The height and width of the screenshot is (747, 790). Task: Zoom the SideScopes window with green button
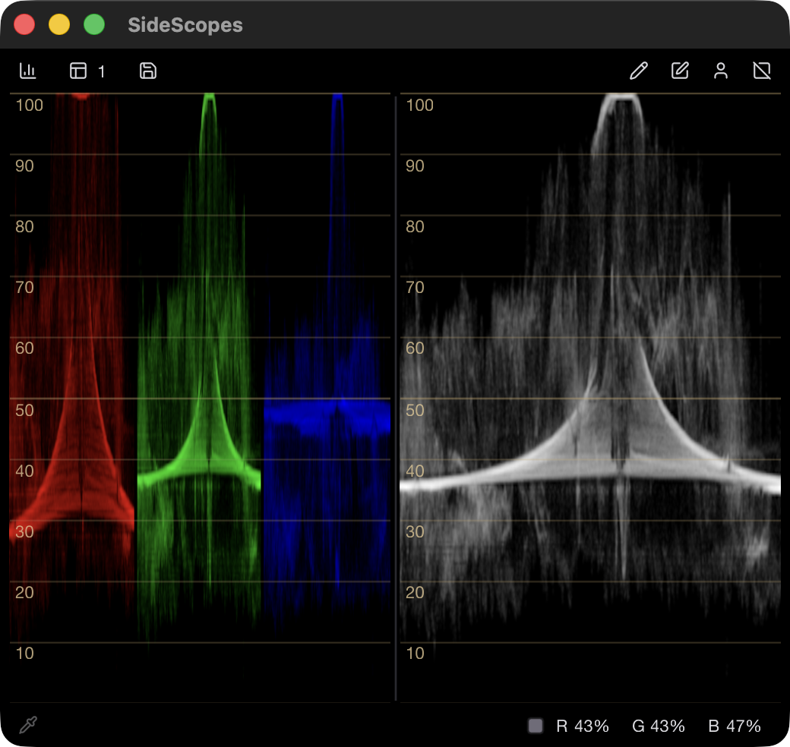pos(93,24)
